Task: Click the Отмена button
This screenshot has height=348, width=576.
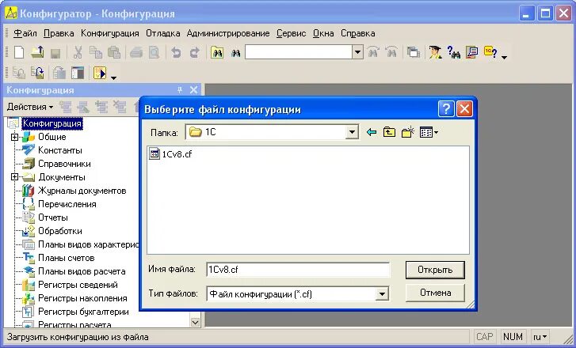Action: tap(435, 293)
